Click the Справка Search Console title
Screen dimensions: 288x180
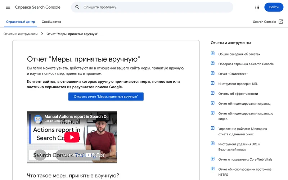point(38,7)
